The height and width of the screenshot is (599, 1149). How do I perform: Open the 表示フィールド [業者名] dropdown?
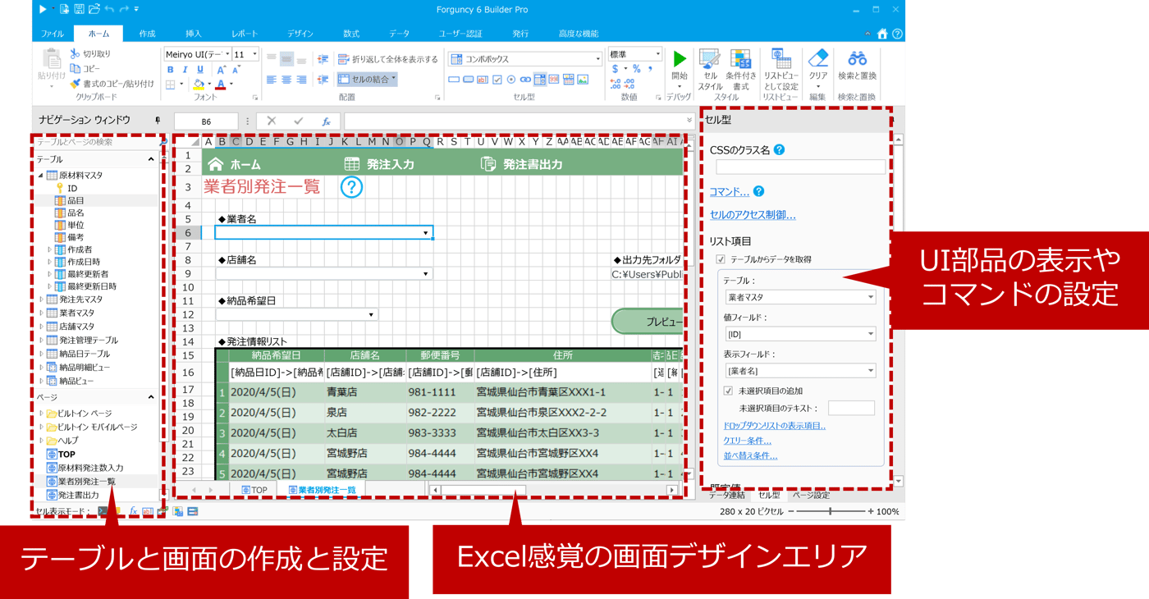871,371
